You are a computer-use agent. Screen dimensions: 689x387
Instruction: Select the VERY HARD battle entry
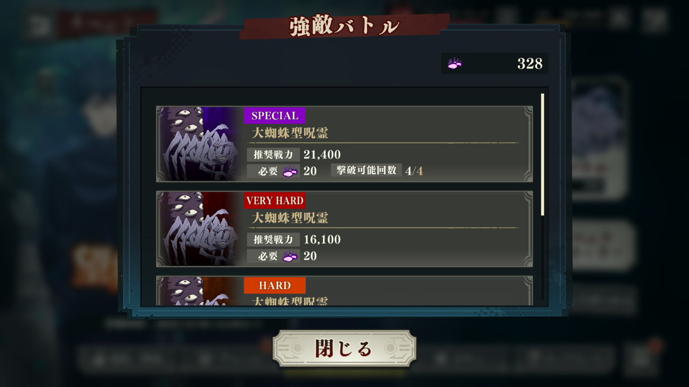point(344,229)
